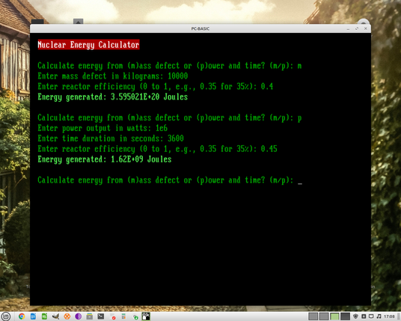Switch to the first workspace
The width and height of the screenshot is (401, 321).
point(313,317)
